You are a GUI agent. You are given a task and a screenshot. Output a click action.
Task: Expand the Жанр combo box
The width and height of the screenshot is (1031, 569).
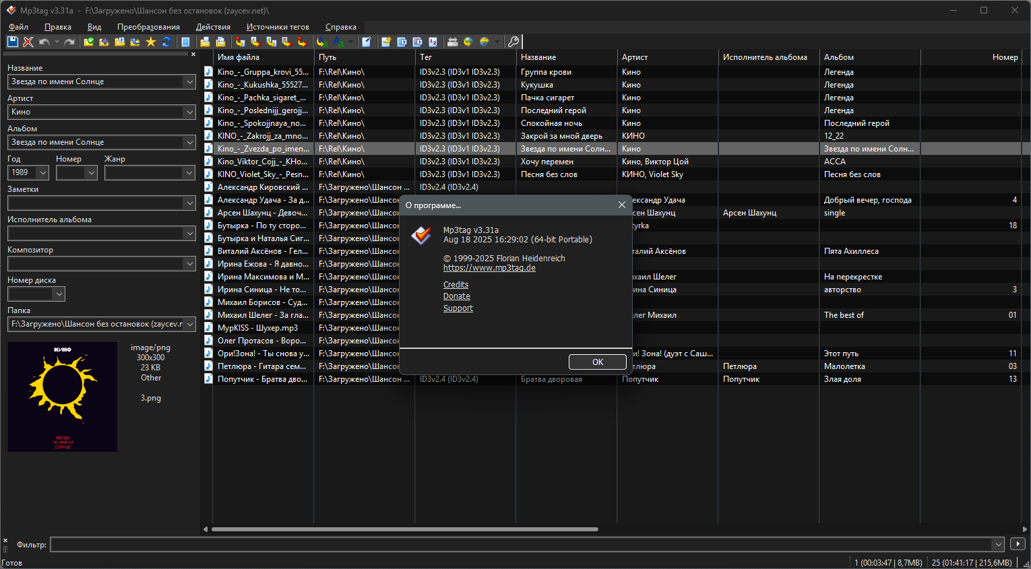pos(189,172)
